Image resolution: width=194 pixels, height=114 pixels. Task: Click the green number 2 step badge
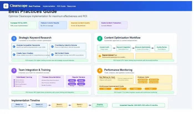(100, 39)
